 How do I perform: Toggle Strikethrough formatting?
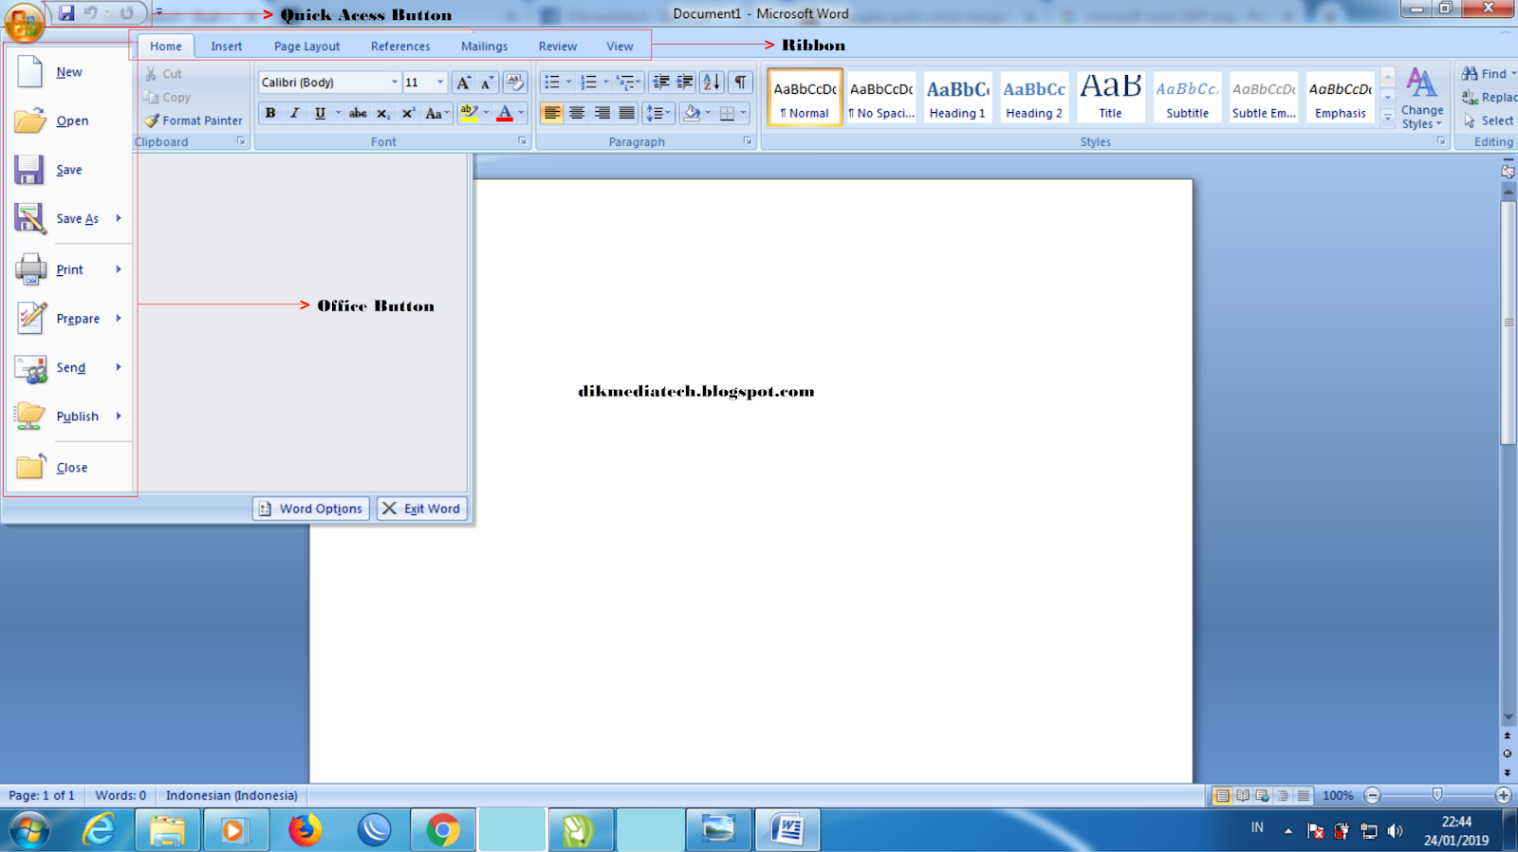pyautogui.click(x=358, y=113)
